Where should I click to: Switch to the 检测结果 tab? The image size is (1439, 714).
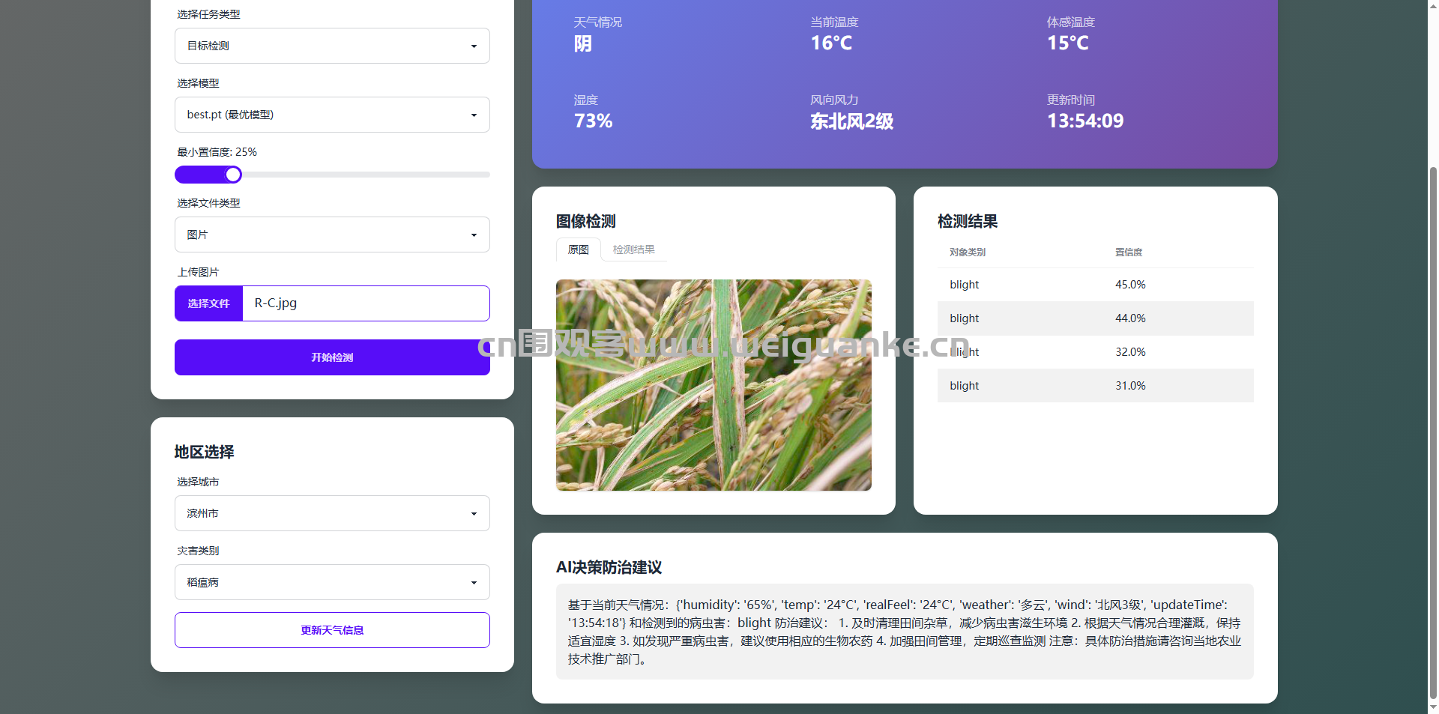[x=633, y=249]
